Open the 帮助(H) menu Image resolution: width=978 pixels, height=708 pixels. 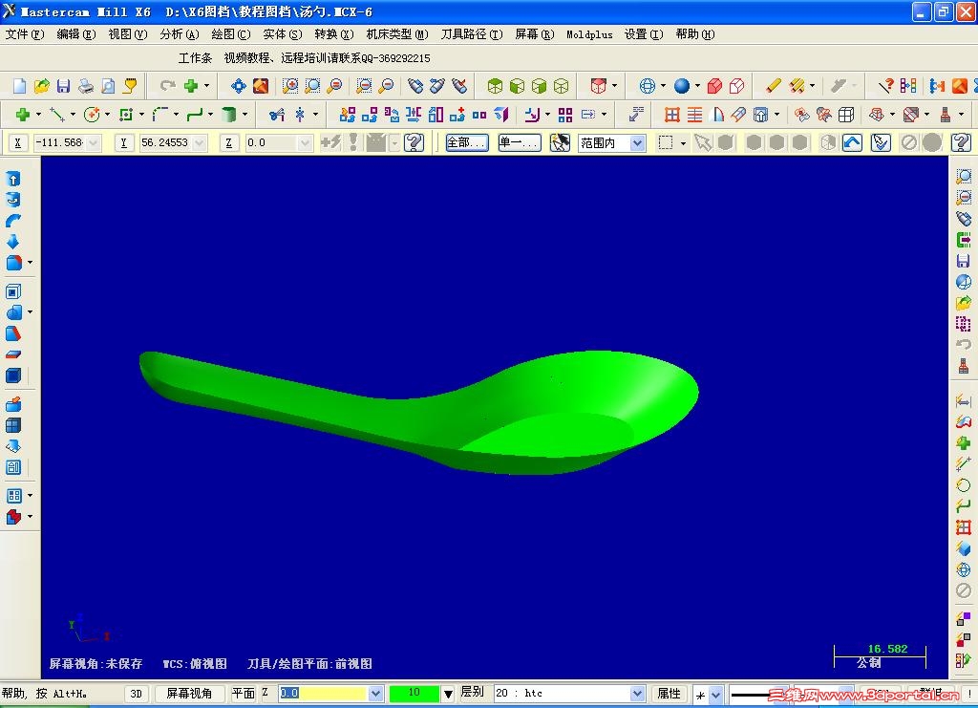point(695,34)
